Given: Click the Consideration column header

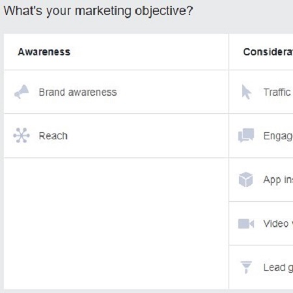Looking at the screenshot, I should tap(268, 52).
